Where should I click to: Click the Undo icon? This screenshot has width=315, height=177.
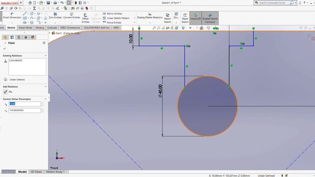tap(62, 3)
